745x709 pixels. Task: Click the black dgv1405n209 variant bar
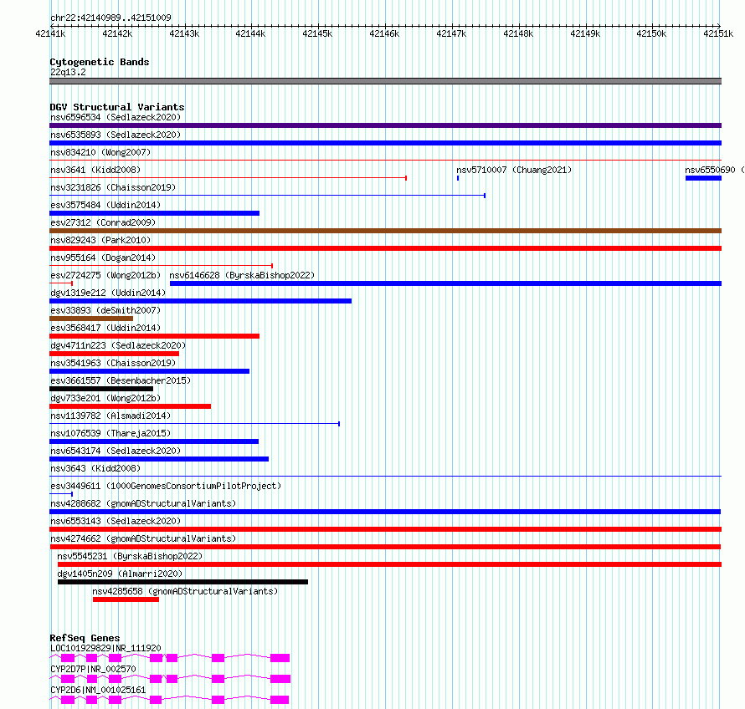183,582
